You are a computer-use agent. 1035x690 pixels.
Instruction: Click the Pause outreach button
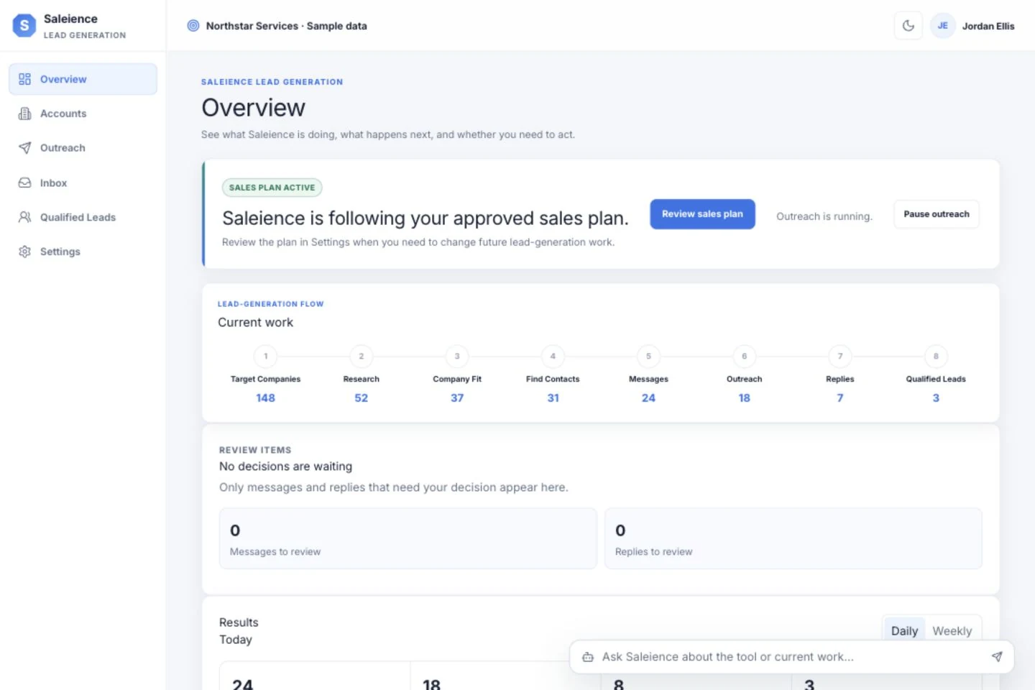coord(936,214)
